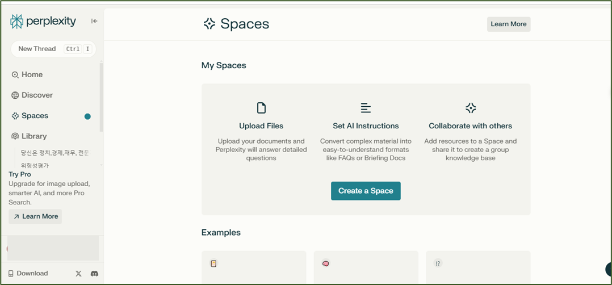612x285 pixels.
Task: Click the Download phone icon
Action: click(x=11, y=274)
